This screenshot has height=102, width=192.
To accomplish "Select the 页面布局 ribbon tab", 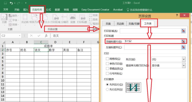I will point(37,10).
